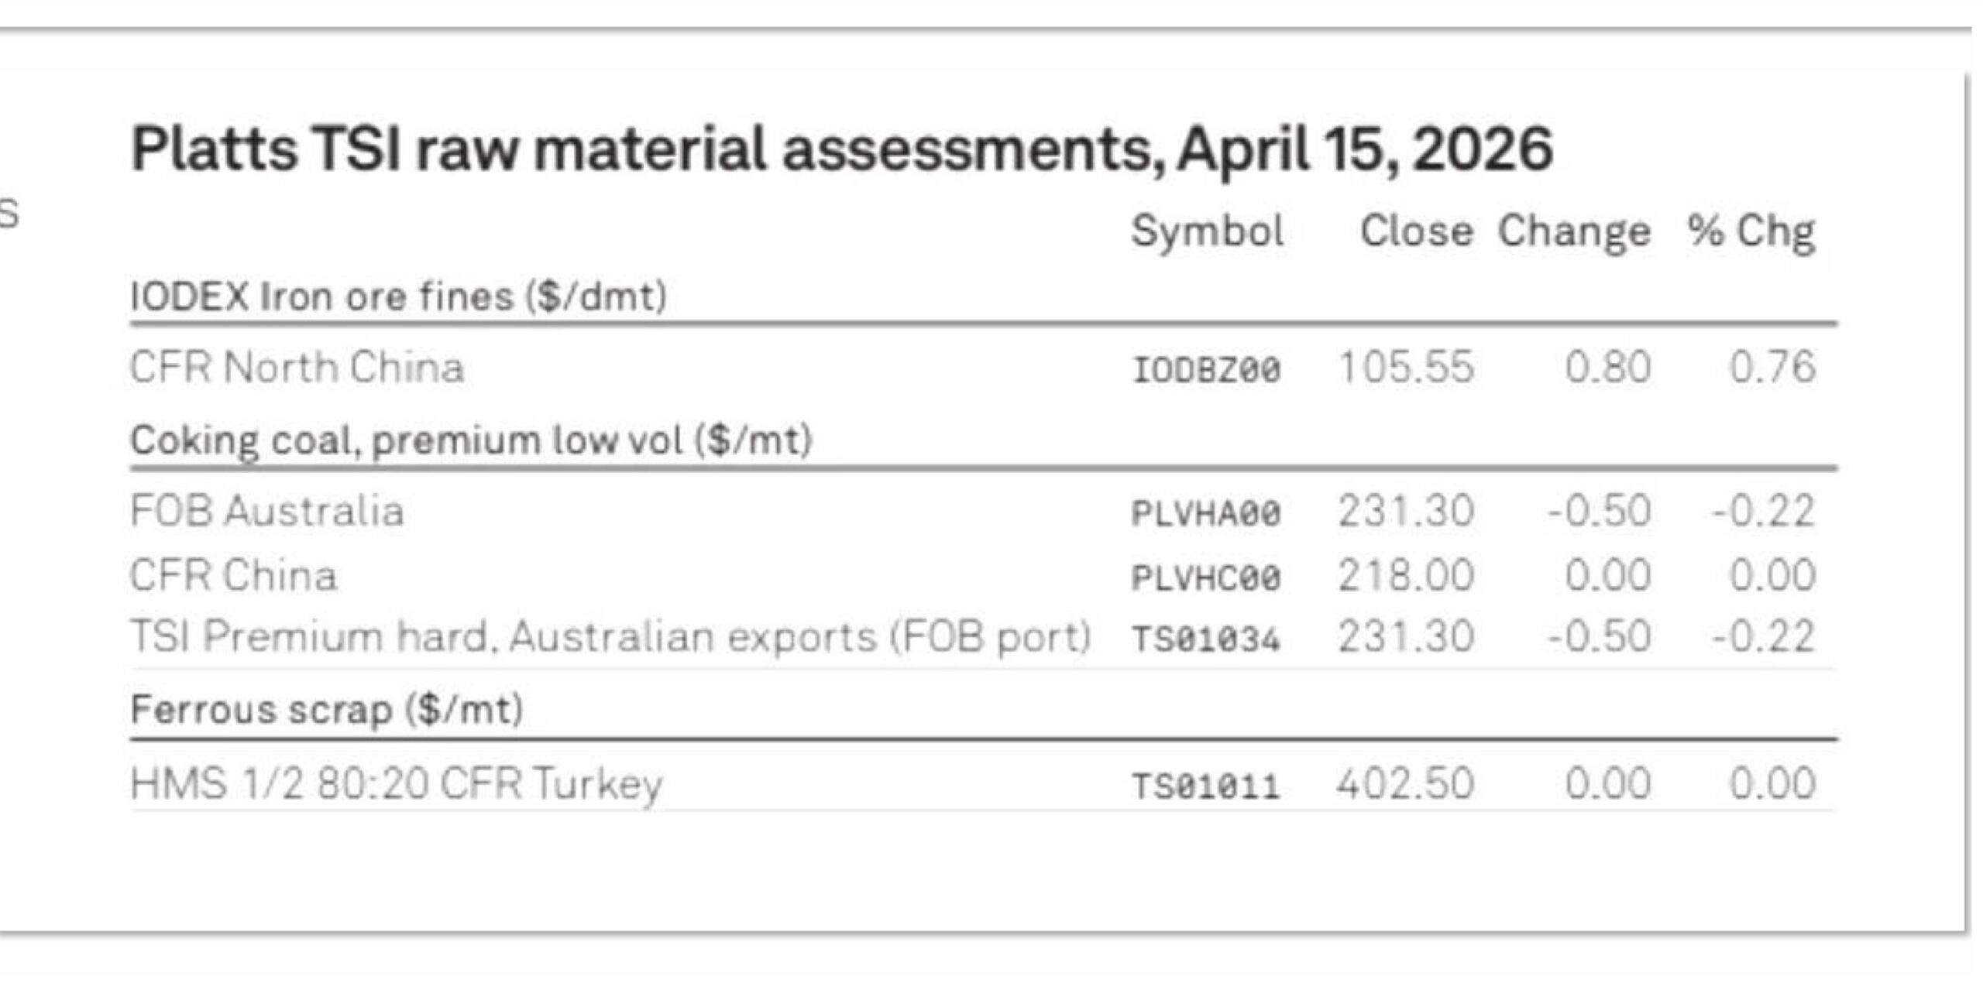Click the Symbol column header

[1207, 231]
